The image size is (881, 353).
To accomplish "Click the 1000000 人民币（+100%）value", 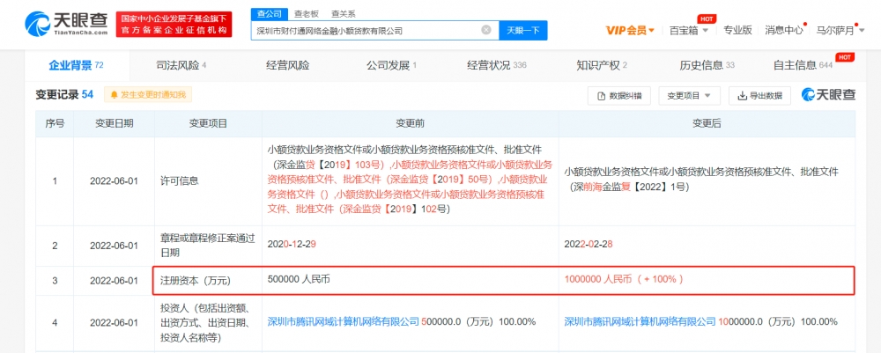I will coord(625,279).
